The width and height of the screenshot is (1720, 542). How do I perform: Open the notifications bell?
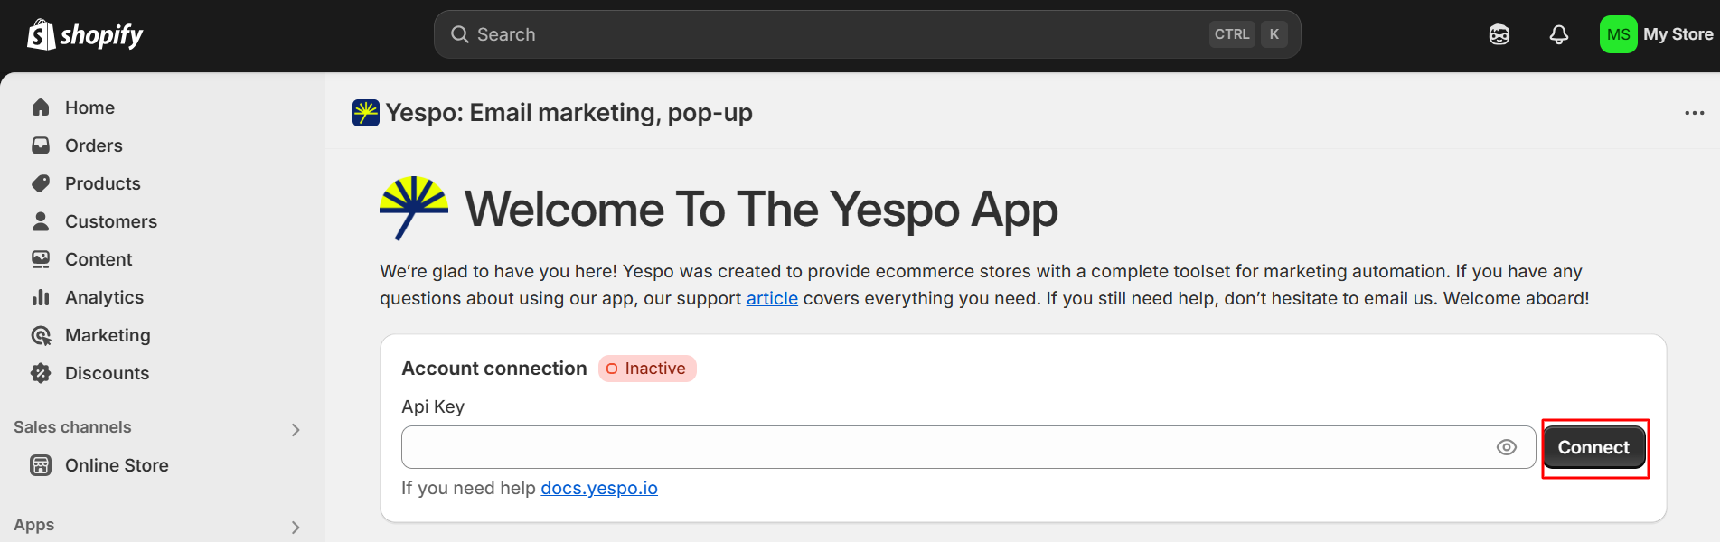[1558, 34]
